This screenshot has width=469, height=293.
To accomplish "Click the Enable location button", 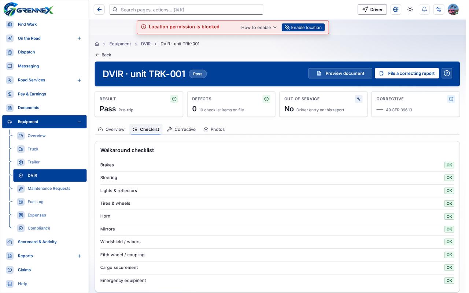I will (303, 27).
